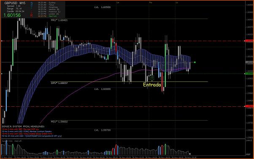Open the S&P/CS Composite-20 HPI headline

(32, 136)
